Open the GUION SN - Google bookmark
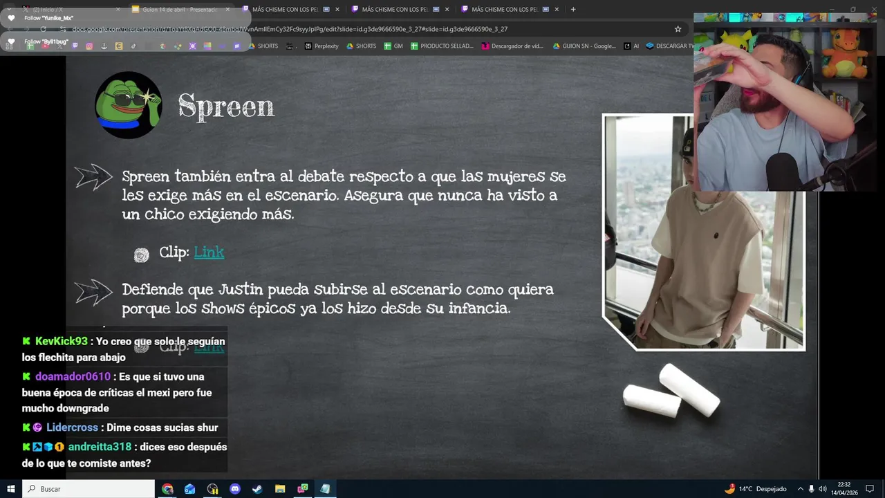 pyautogui.click(x=584, y=46)
